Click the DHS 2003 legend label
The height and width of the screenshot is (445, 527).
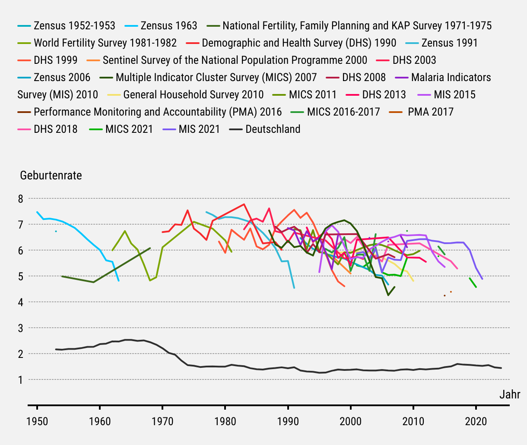tap(414, 60)
